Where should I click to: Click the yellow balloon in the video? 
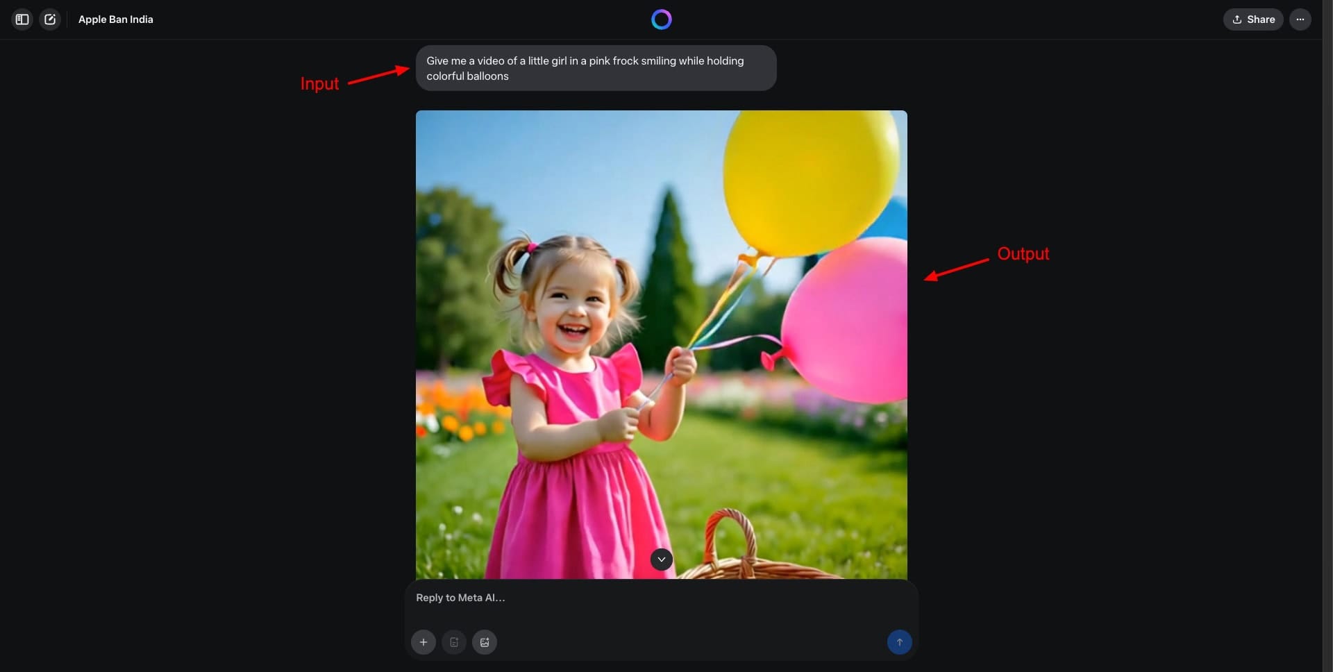click(809, 180)
